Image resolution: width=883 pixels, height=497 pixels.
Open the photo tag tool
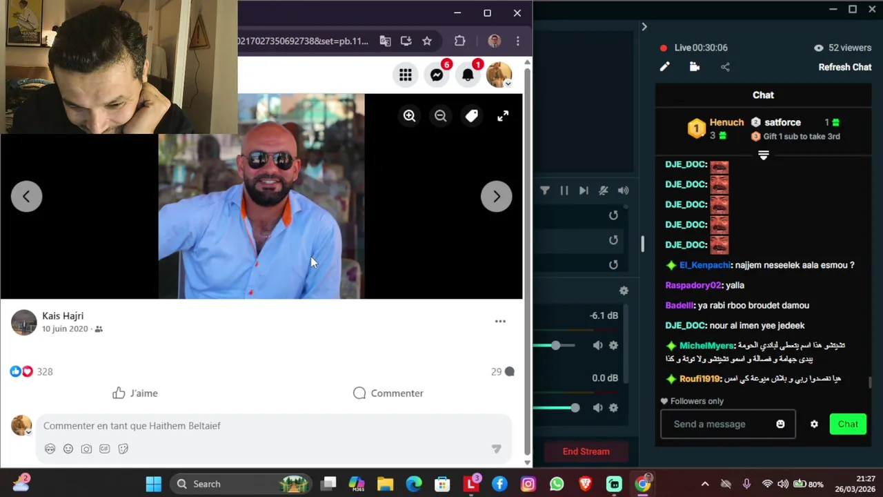click(x=471, y=116)
